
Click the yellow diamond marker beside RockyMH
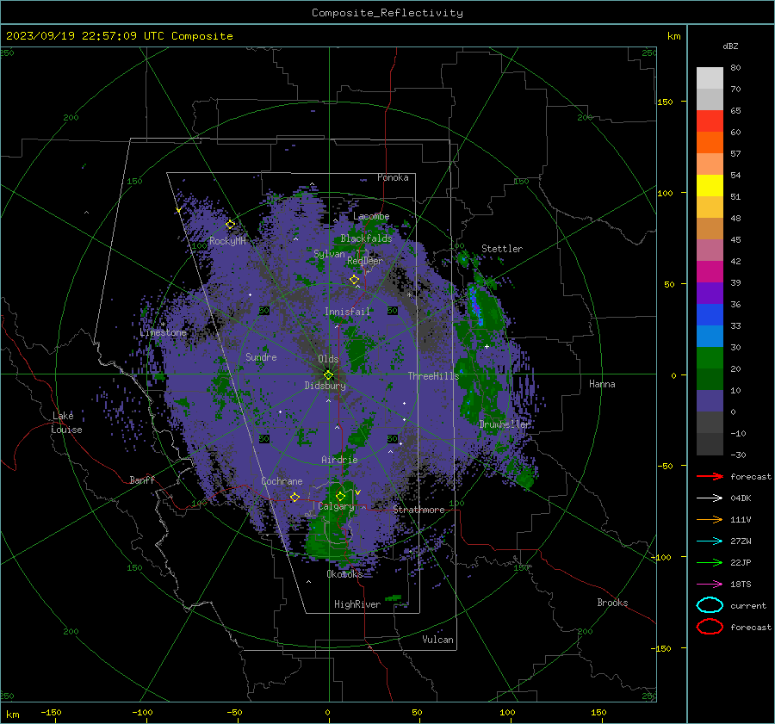click(x=230, y=225)
